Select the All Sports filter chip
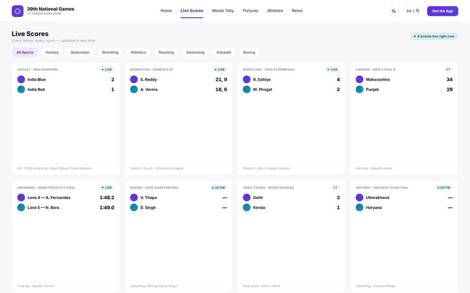 (x=25, y=52)
